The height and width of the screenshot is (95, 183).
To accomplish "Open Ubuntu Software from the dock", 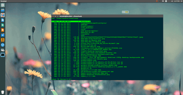I will (x=3, y=35).
